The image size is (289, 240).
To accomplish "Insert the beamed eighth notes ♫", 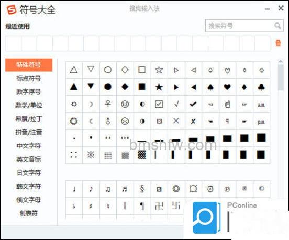I will (x=108, y=189).
